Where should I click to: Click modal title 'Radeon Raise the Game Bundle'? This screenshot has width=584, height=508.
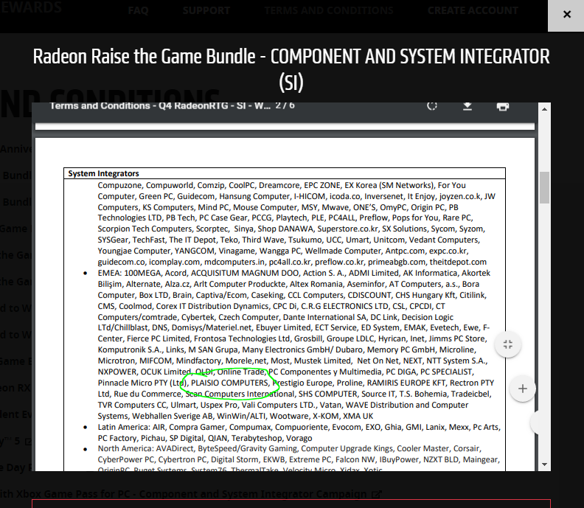pyautogui.click(x=144, y=57)
